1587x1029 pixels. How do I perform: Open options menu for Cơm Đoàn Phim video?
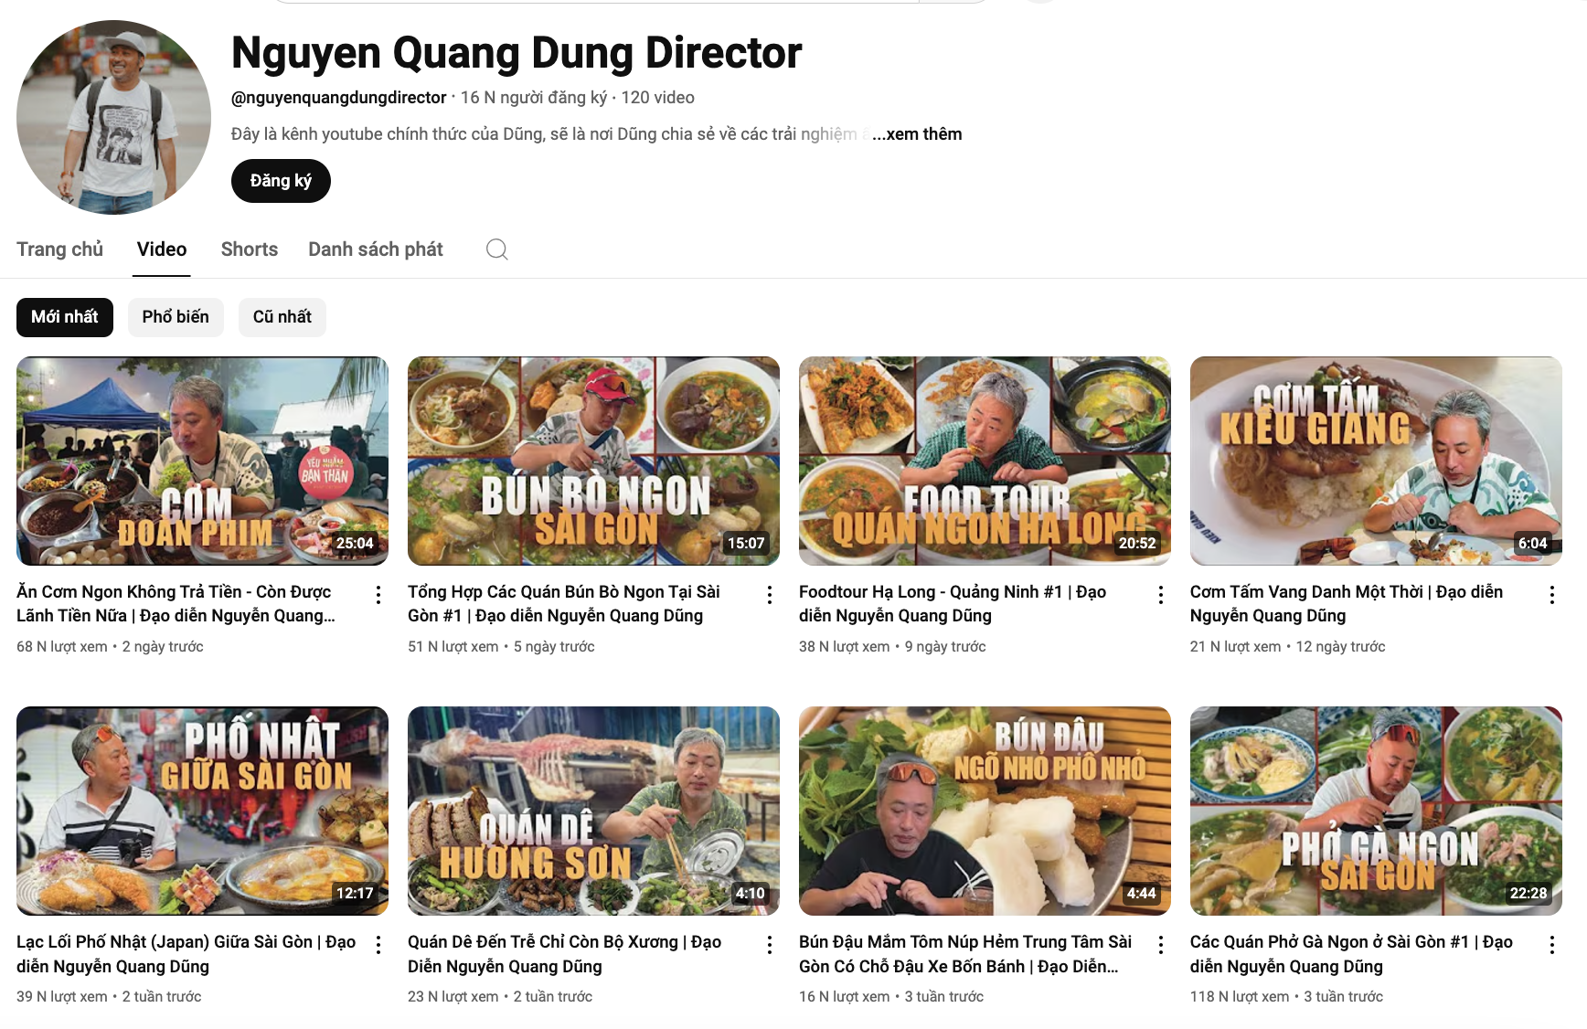coord(378,595)
